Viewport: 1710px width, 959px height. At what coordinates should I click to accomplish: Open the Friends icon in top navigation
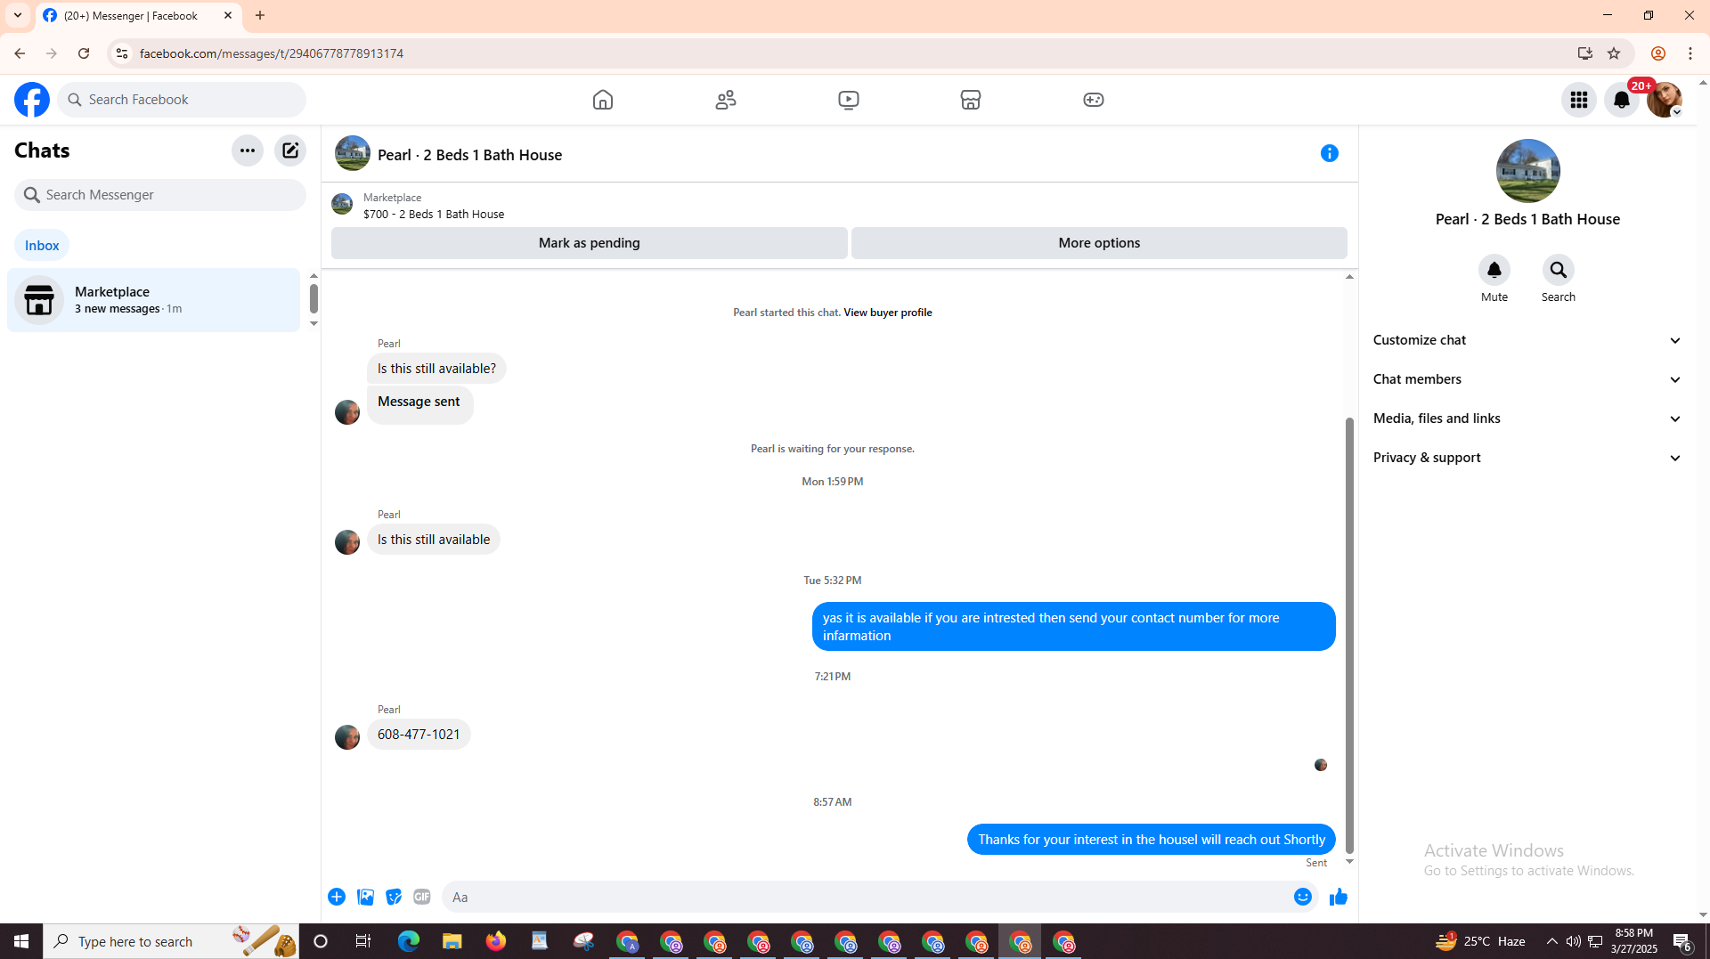click(726, 100)
